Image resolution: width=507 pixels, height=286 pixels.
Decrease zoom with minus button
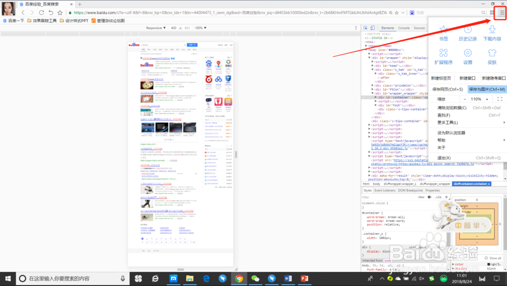(x=464, y=99)
